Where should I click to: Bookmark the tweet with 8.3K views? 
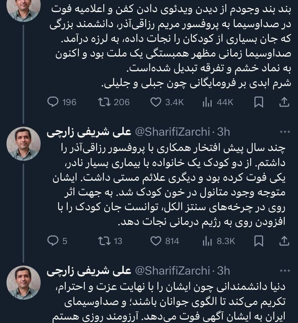coord(258,241)
